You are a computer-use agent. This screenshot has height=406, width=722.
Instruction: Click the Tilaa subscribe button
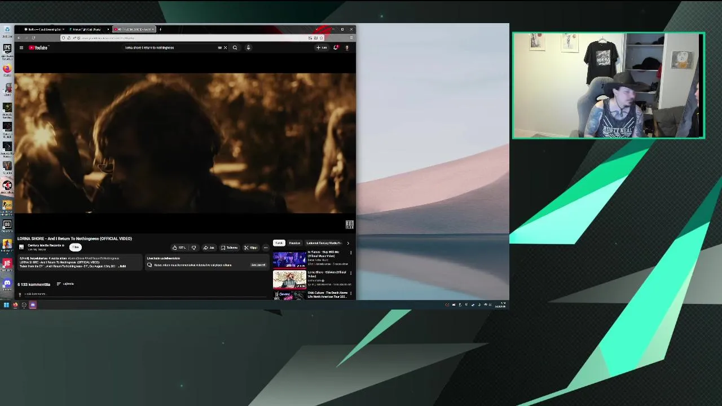pyautogui.click(x=76, y=247)
